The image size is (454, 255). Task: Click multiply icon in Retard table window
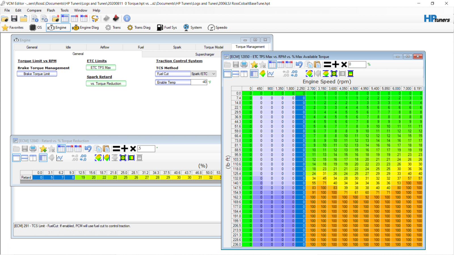tap(133, 149)
